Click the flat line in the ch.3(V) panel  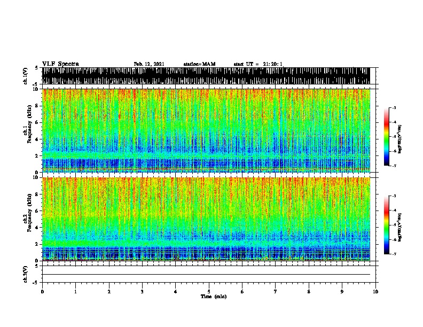coord(206,275)
